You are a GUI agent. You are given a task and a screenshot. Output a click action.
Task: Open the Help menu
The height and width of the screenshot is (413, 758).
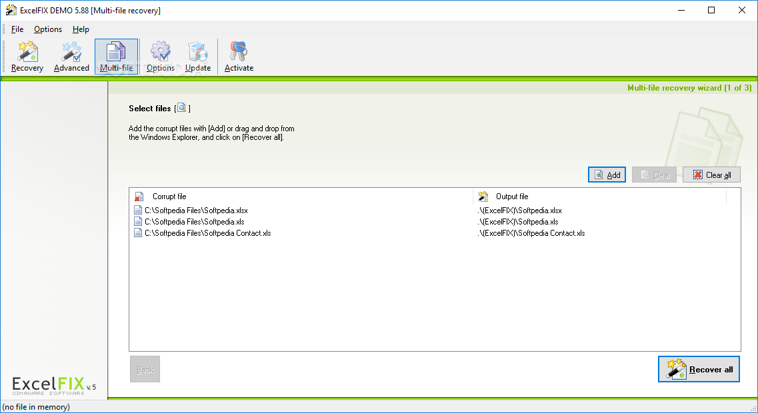pos(81,29)
